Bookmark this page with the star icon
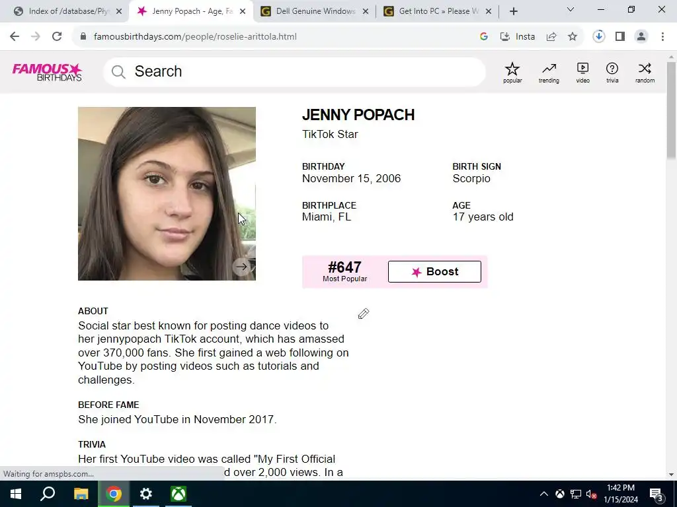Image resolution: width=677 pixels, height=507 pixels. [x=573, y=37]
